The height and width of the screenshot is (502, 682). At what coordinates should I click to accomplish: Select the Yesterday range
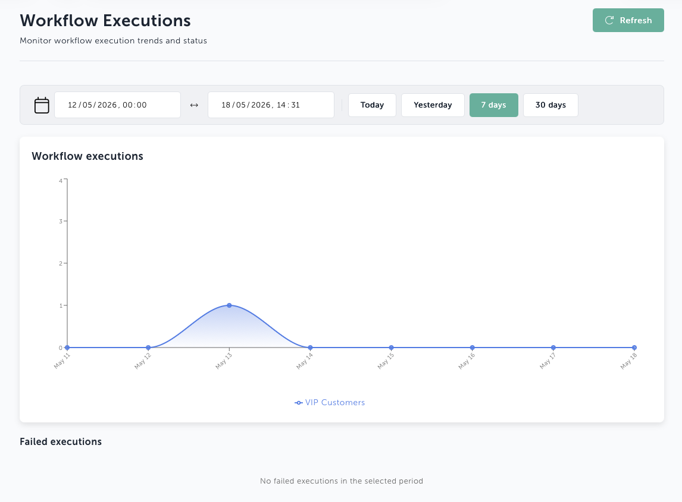[433, 105]
